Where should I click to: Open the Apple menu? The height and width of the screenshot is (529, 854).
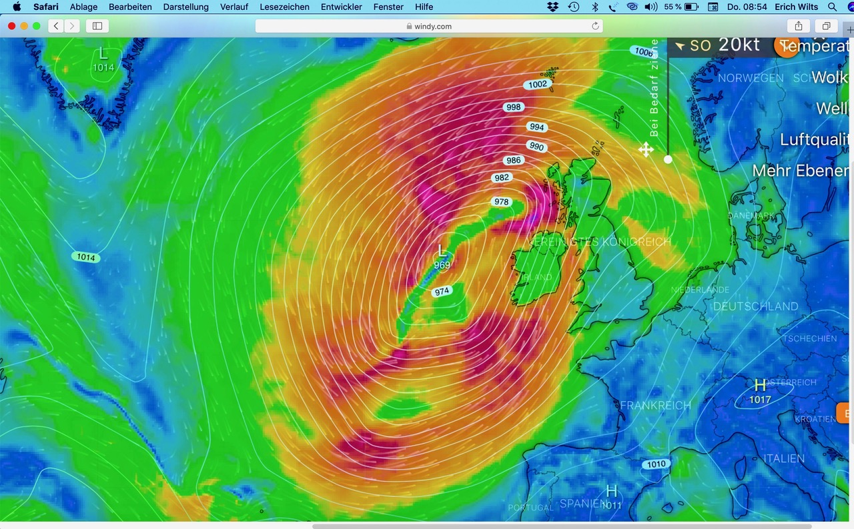click(17, 7)
